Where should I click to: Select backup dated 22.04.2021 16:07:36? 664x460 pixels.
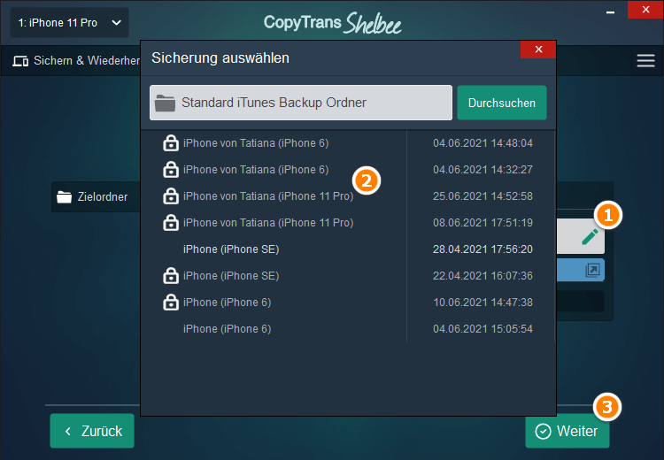click(x=348, y=276)
